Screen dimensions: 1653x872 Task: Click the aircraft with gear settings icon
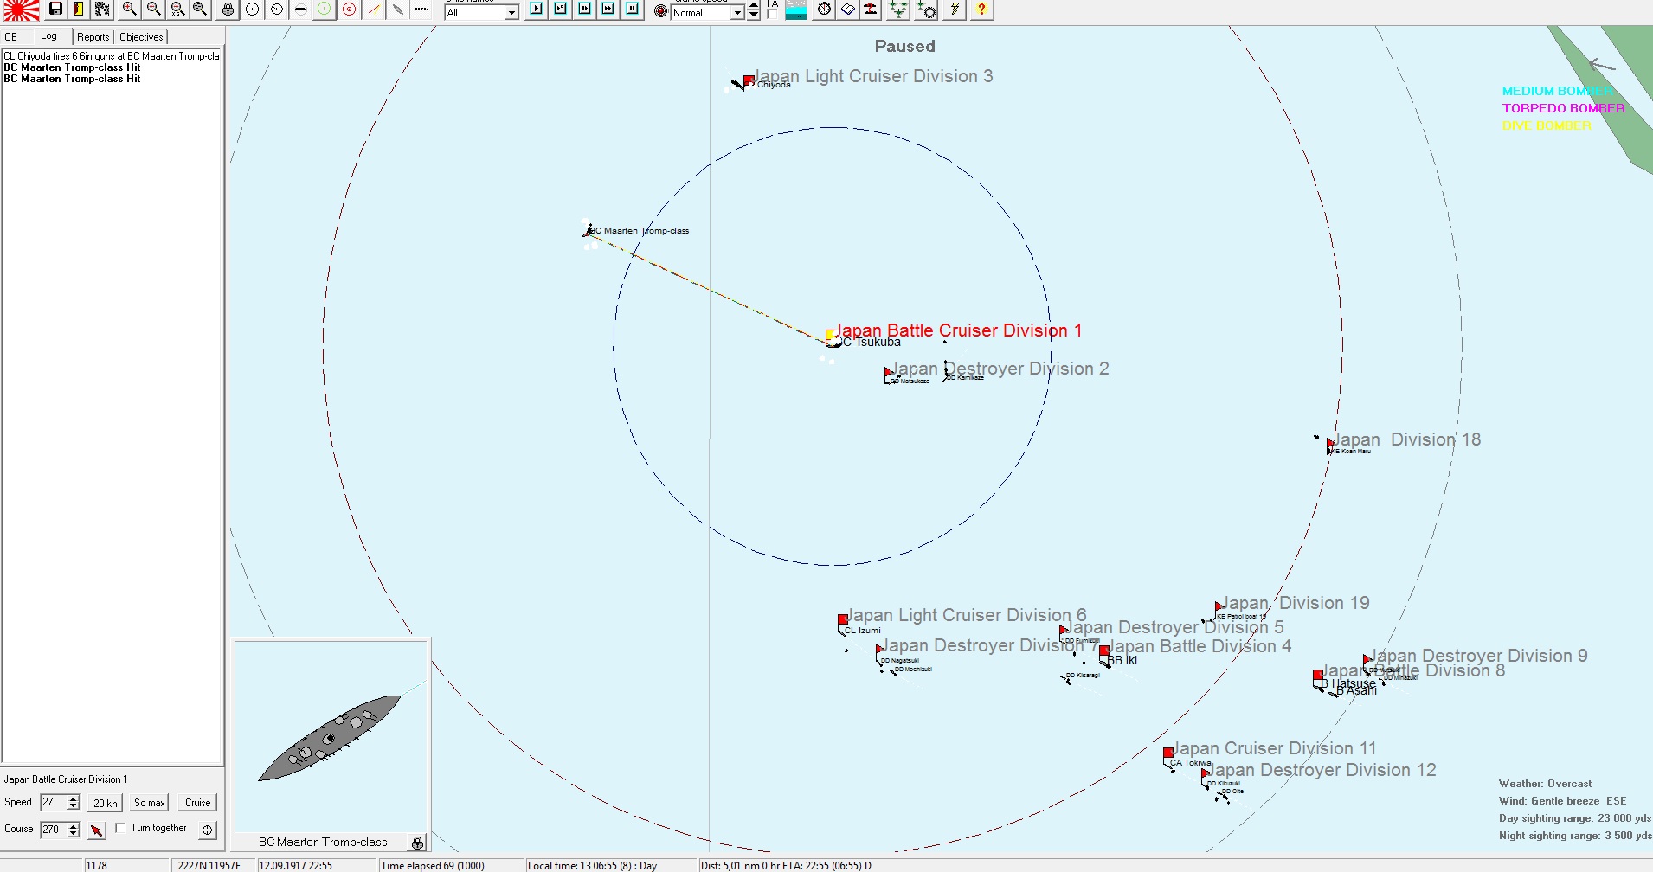click(926, 10)
